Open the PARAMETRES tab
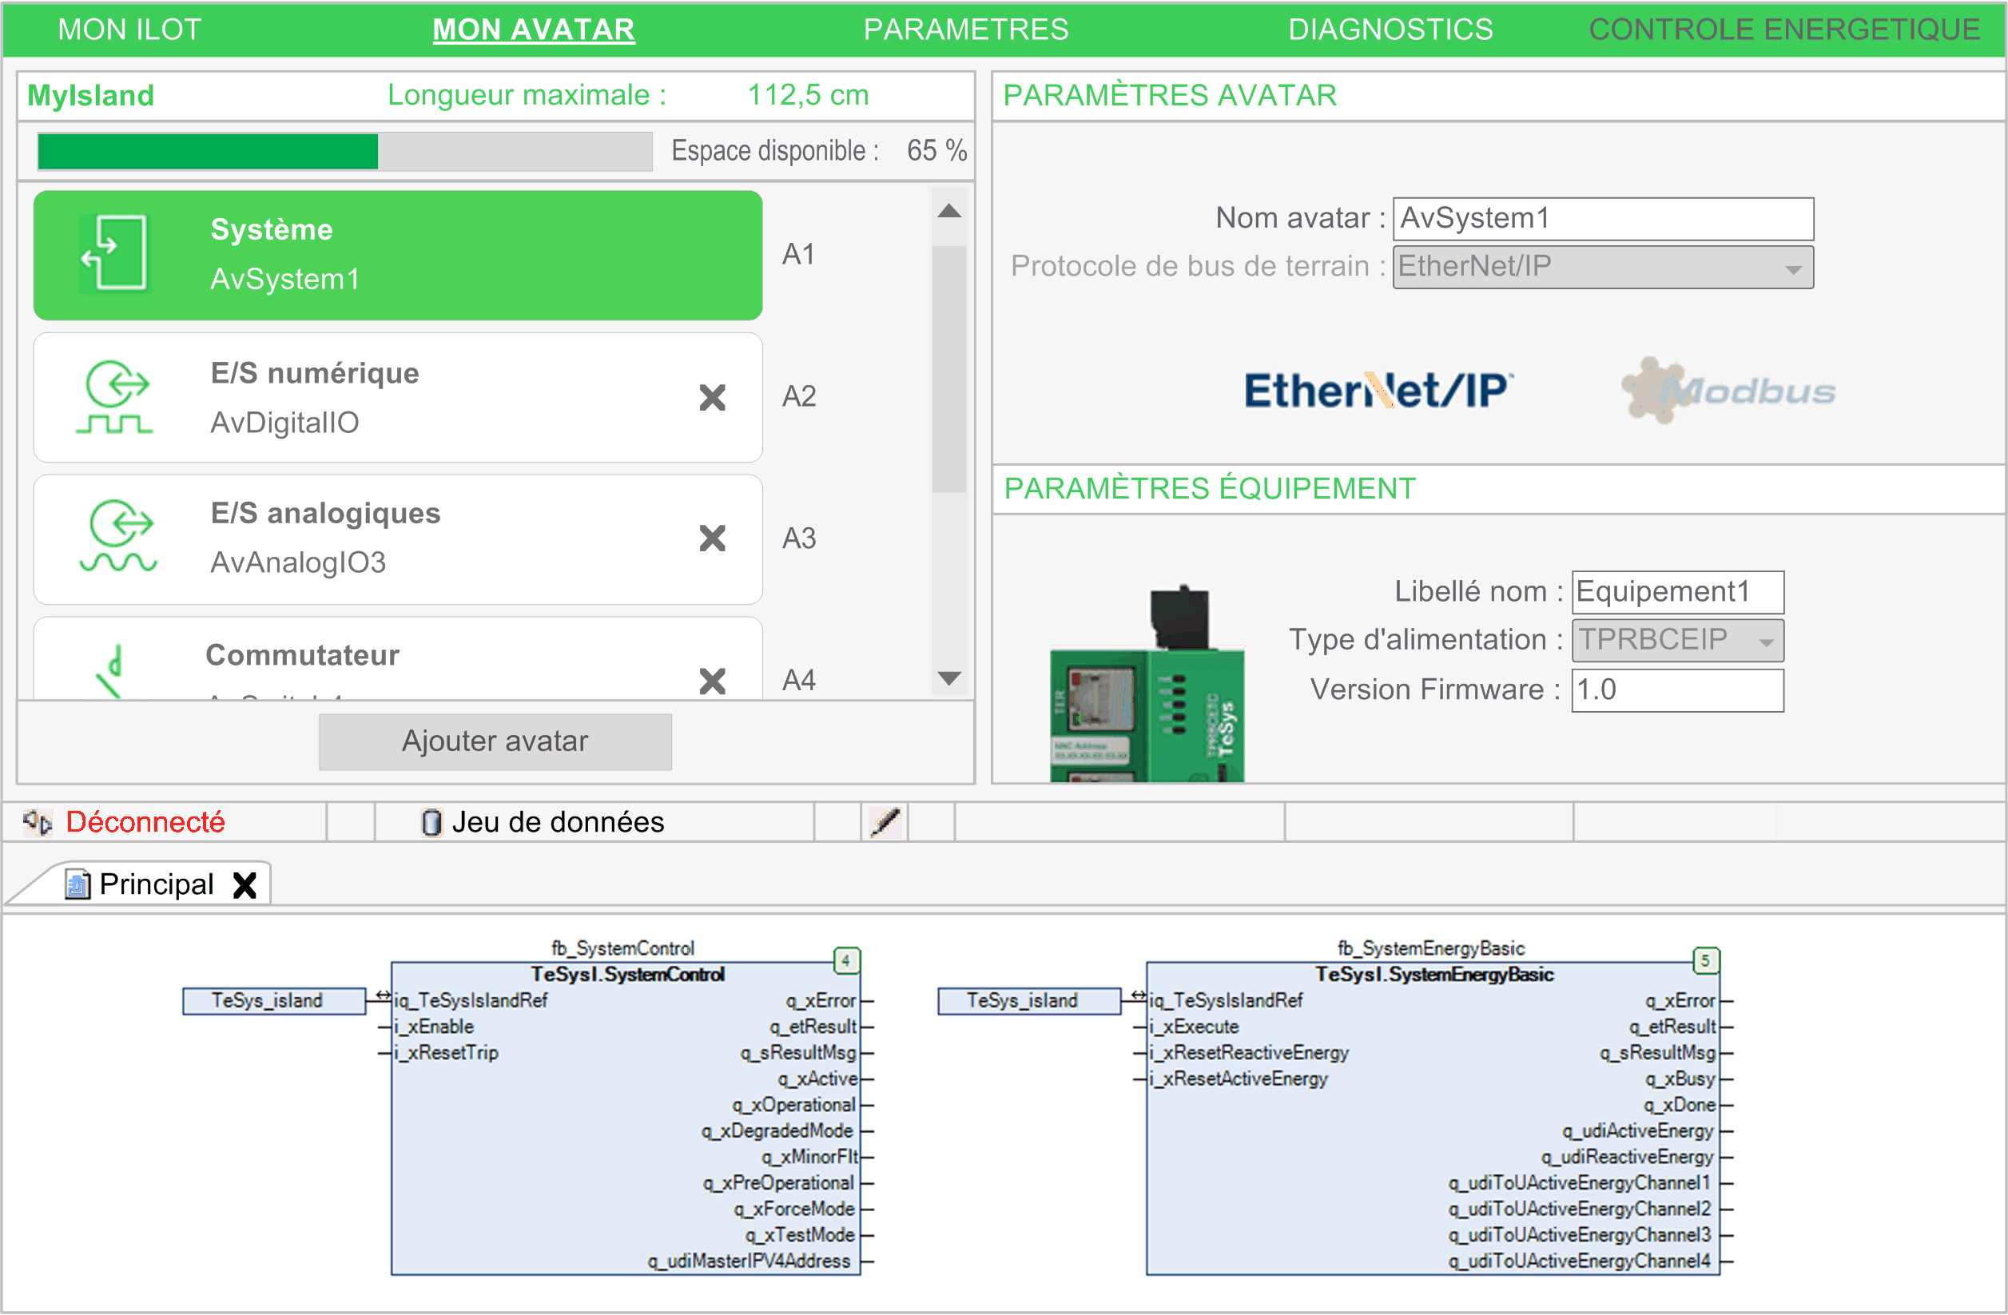 click(x=965, y=30)
